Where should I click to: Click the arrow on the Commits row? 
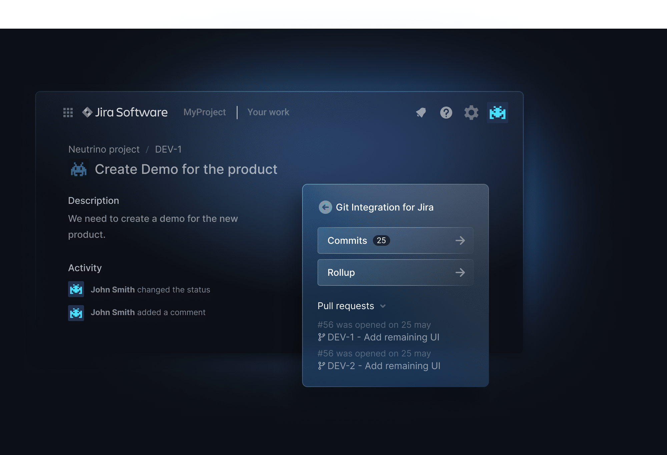pos(460,240)
